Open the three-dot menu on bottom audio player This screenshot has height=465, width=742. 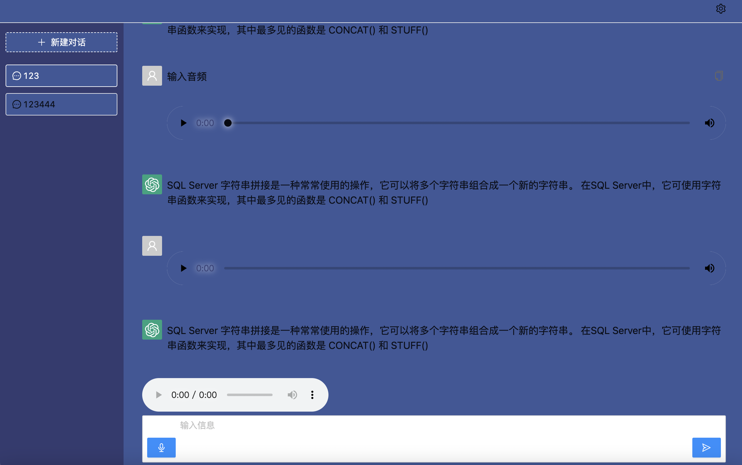(312, 395)
